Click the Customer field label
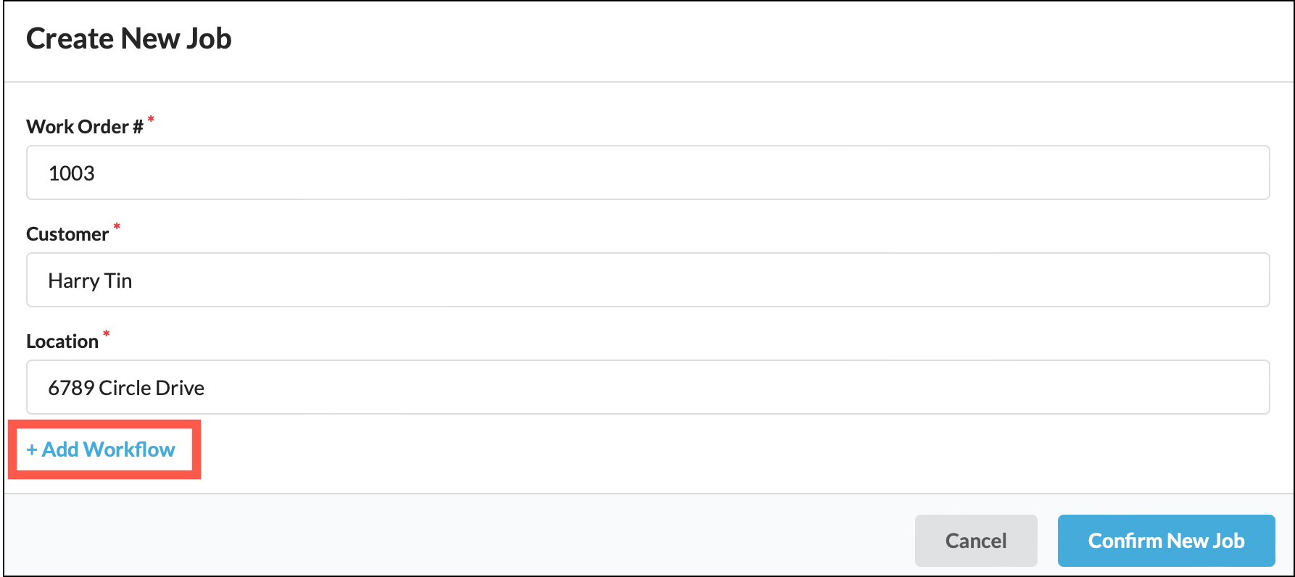The image size is (1295, 577). (x=67, y=234)
